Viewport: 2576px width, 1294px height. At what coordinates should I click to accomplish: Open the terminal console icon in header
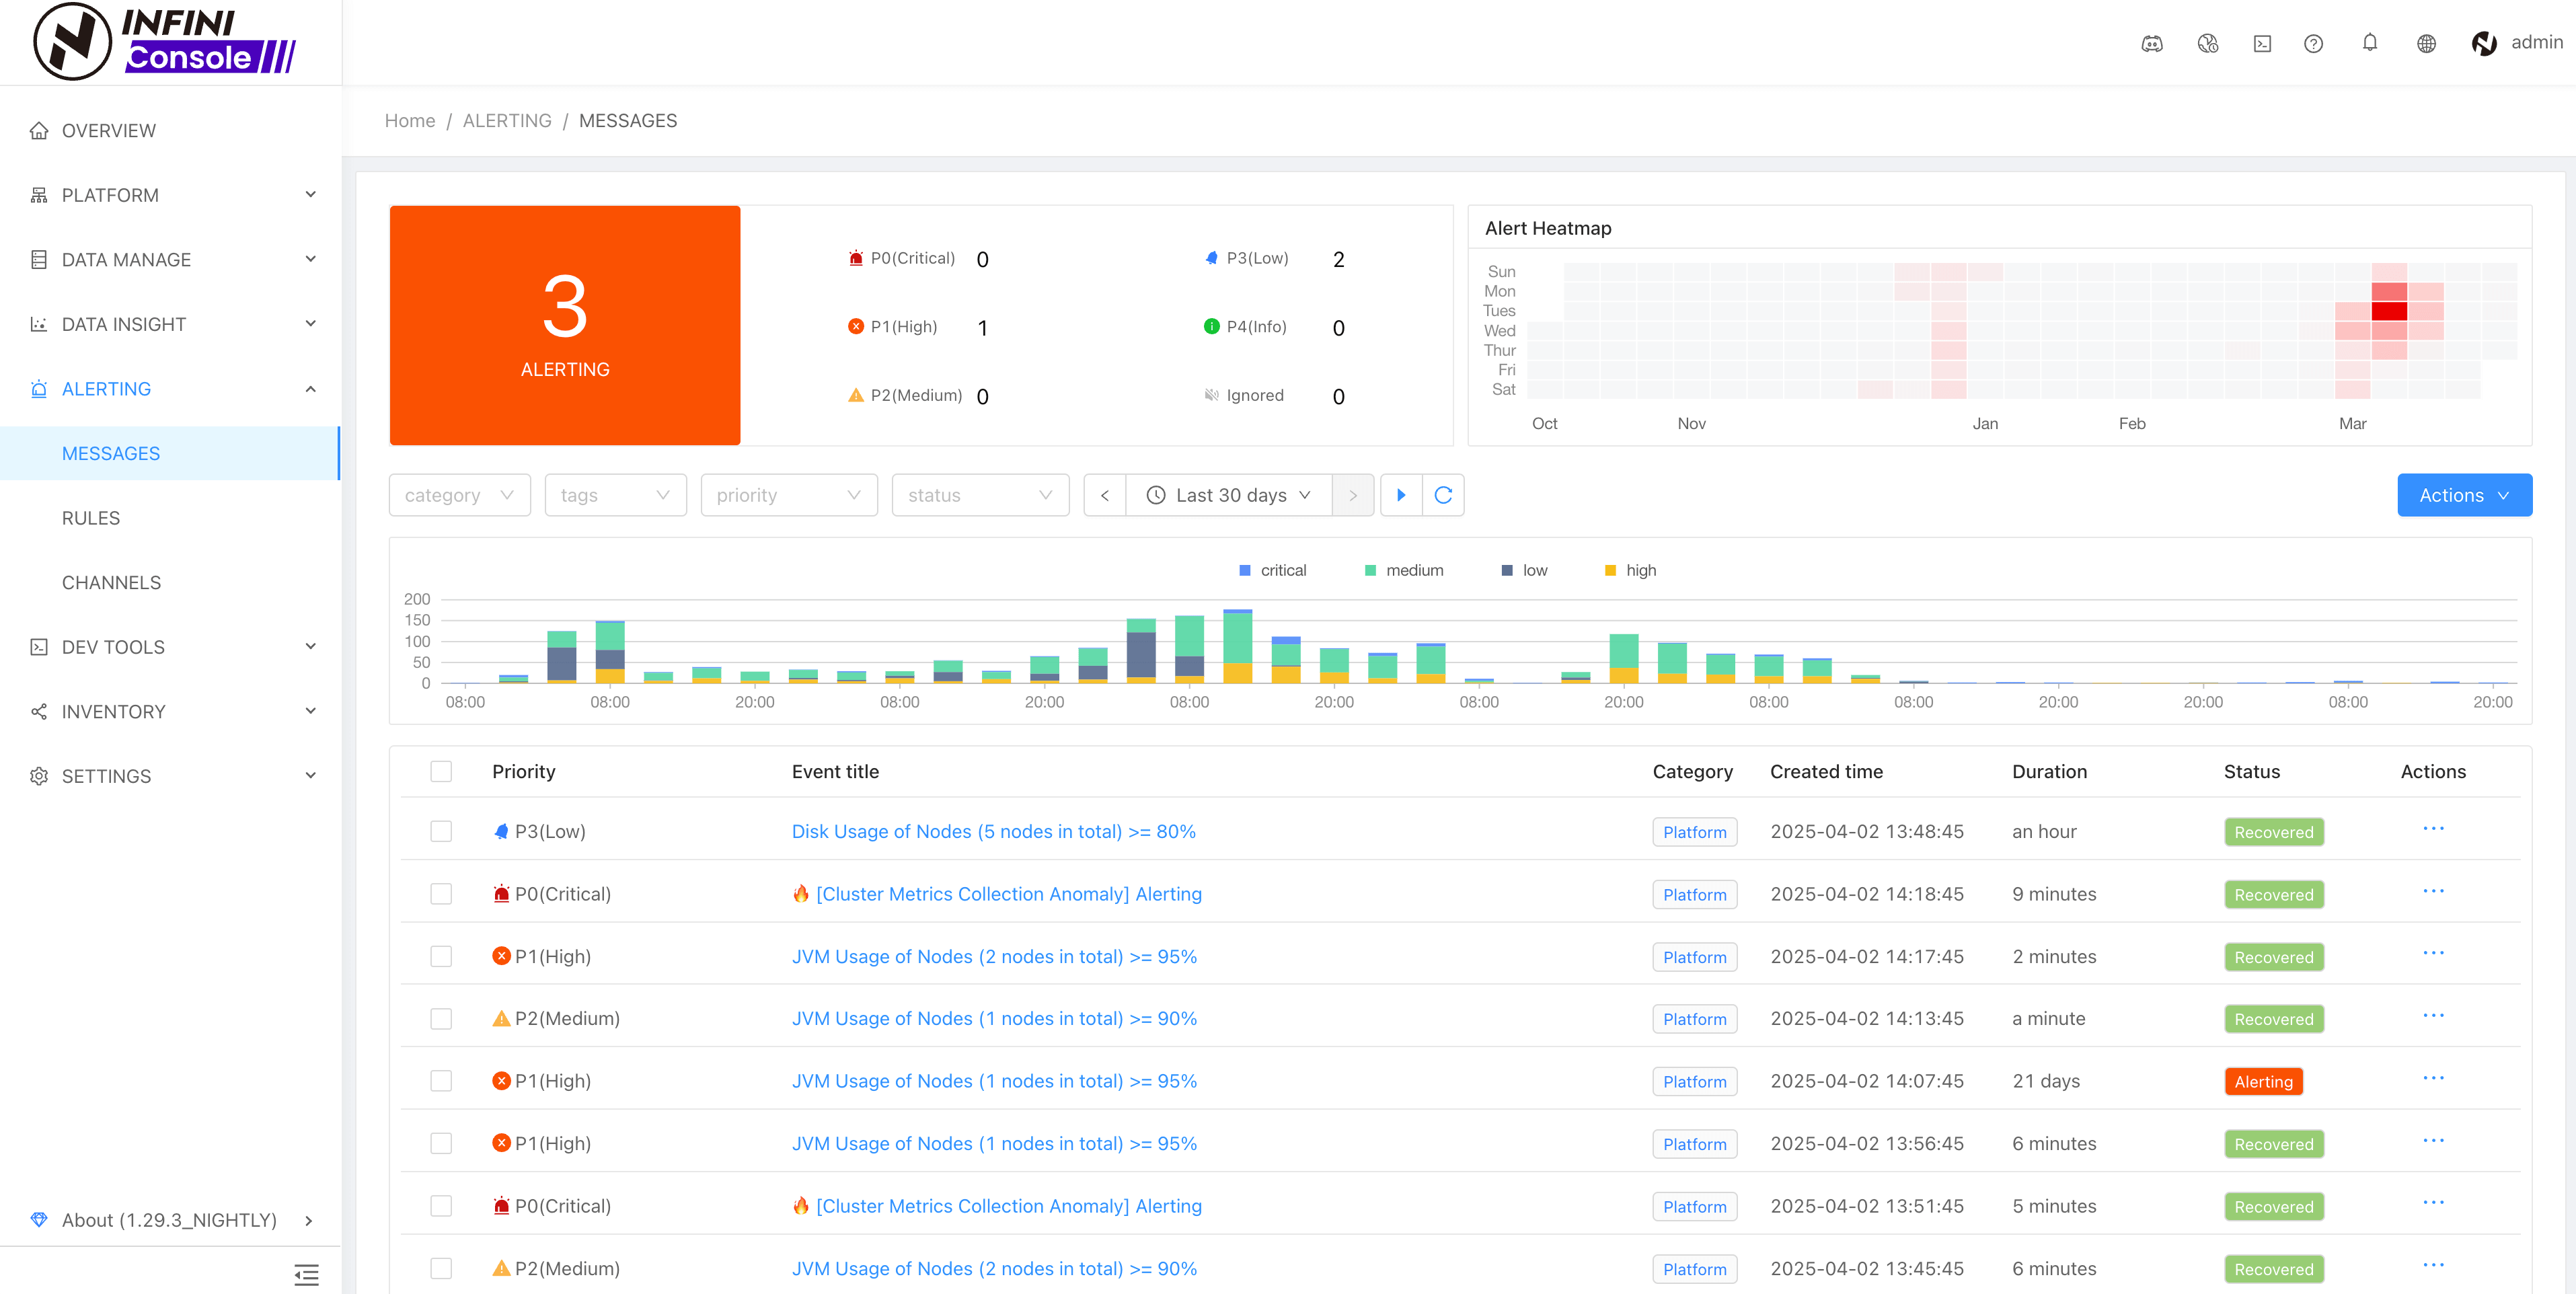pos(2262,43)
